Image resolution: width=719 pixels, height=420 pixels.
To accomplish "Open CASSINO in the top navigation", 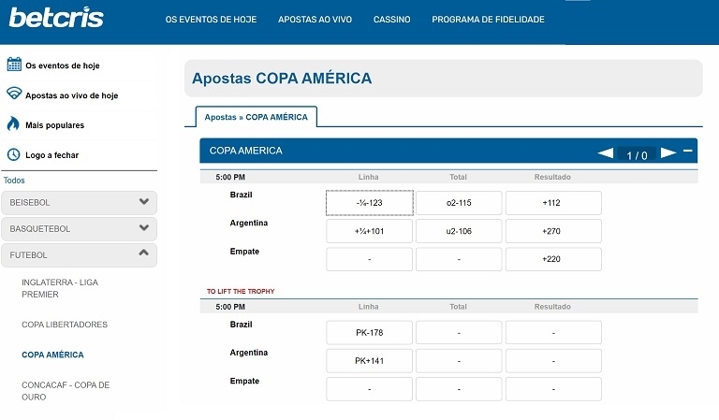I will 391,20.
